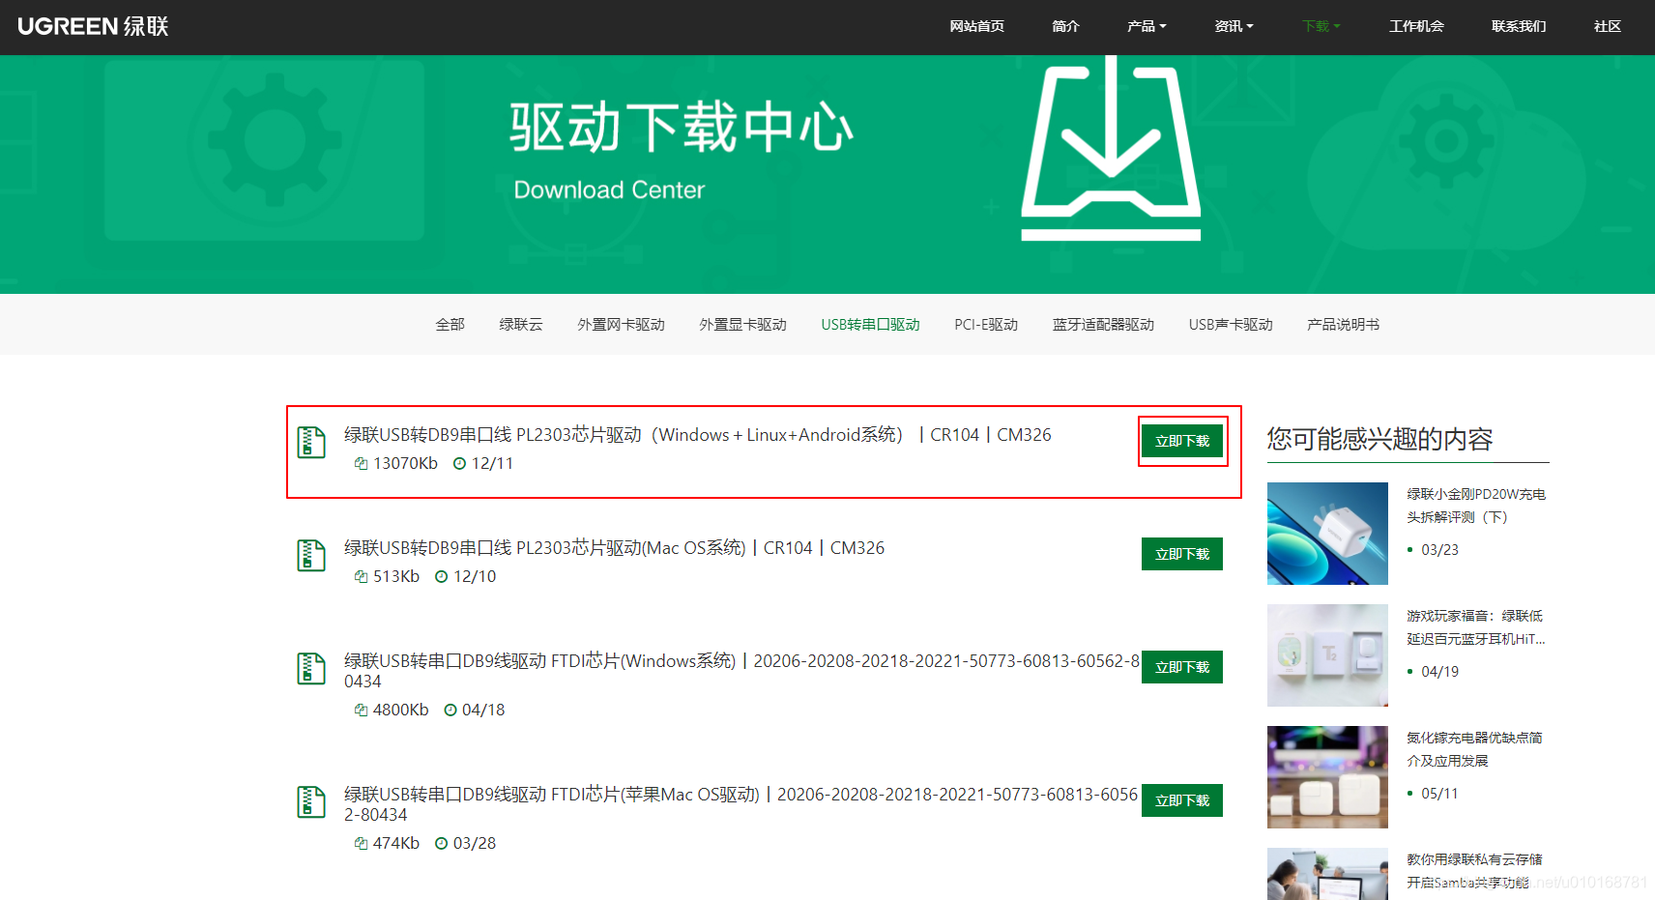
Task: Click the 您可能感兴趣的内容 heading
Action: pos(1379,440)
